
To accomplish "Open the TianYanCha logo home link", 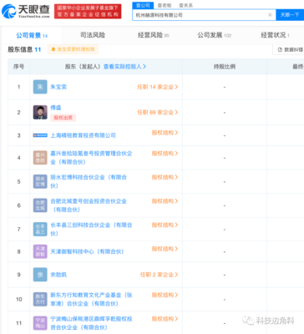I will click(26, 11).
